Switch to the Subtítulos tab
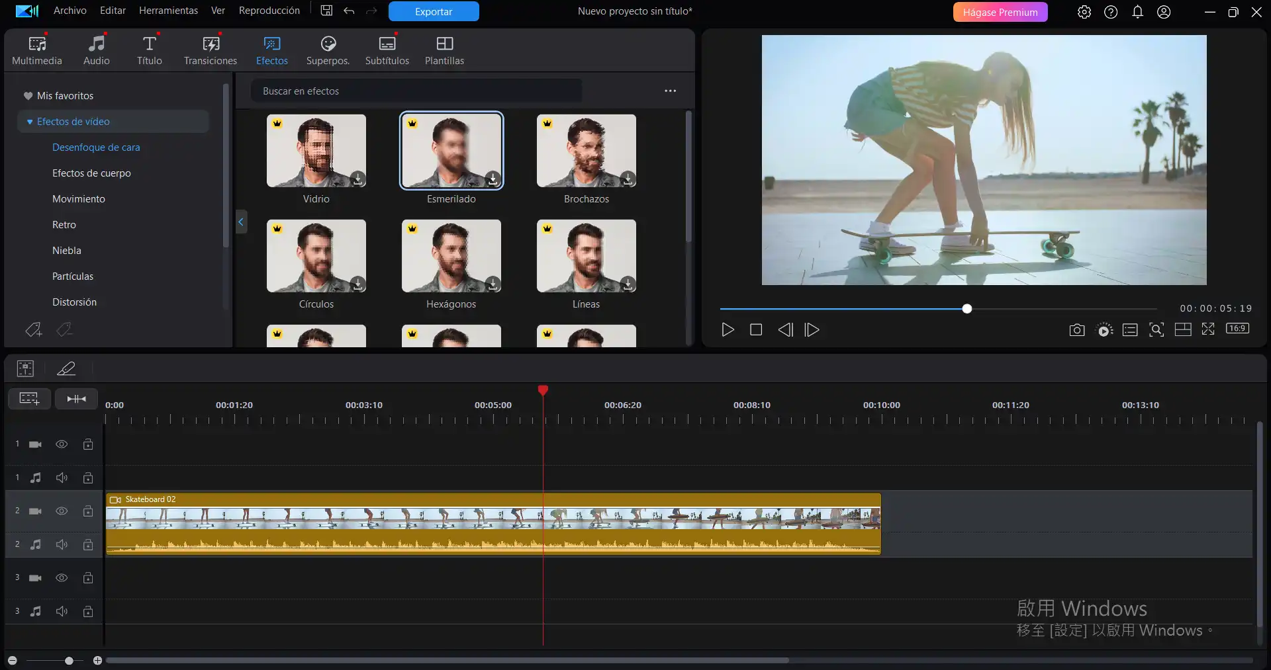 click(387, 50)
